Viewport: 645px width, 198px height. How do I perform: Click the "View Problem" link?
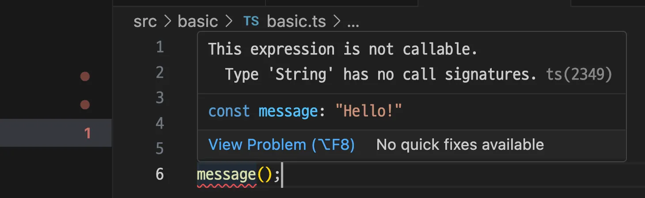pyautogui.click(x=281, y=145)
